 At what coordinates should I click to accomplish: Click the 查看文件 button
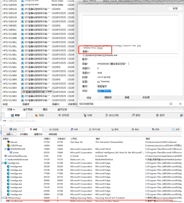tap(38, 134)
